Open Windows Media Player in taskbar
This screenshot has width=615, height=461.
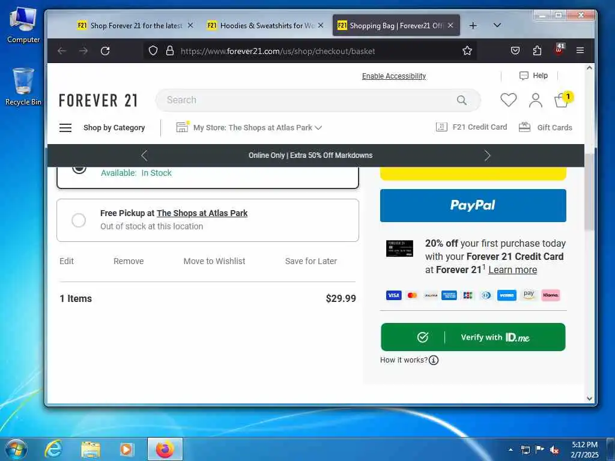pos(126,449)
